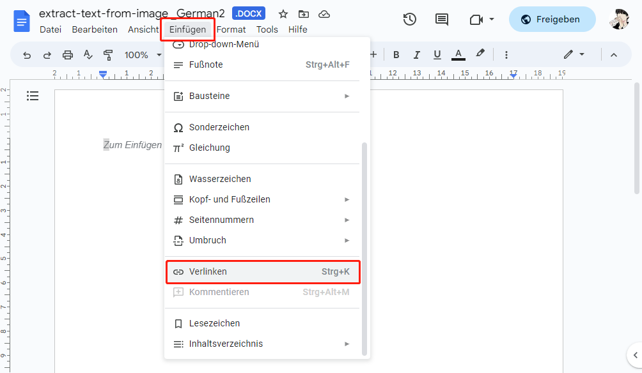642x373 pixels.
Task: Open the 100% zoom dropdown
Action: pyautogui.click(x=143, y=55)
